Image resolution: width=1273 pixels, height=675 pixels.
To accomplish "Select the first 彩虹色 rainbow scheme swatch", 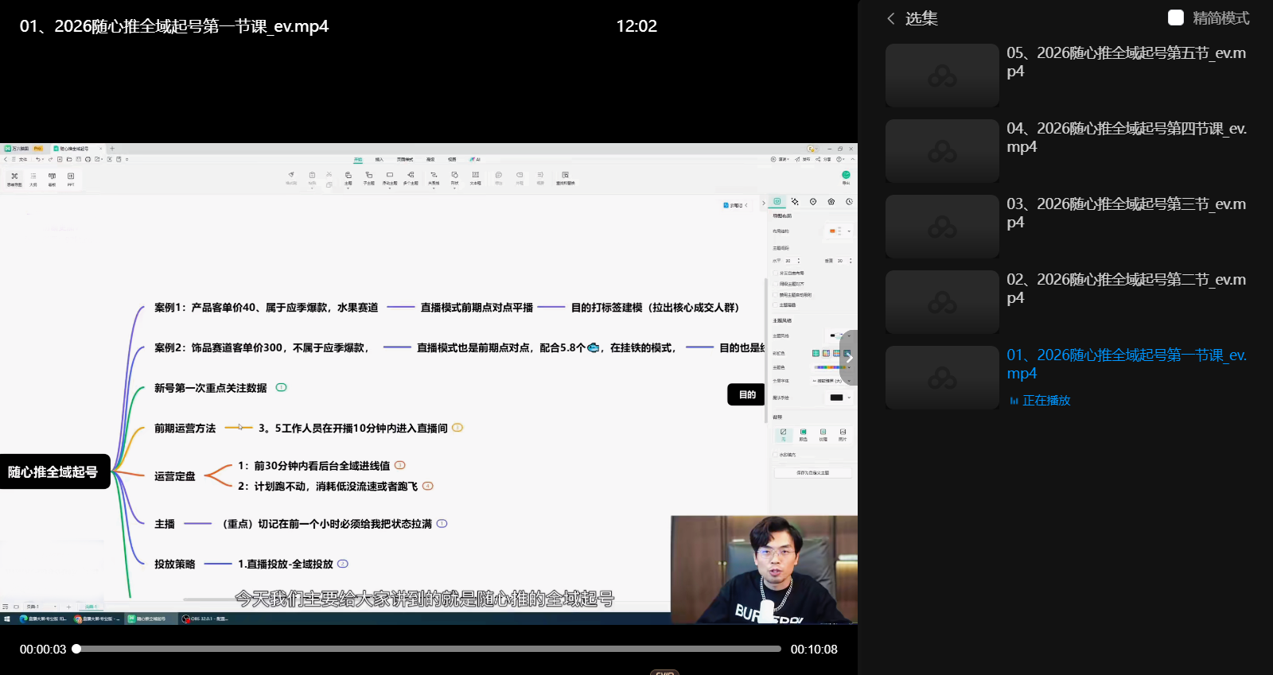I will (x=816, y=353).
